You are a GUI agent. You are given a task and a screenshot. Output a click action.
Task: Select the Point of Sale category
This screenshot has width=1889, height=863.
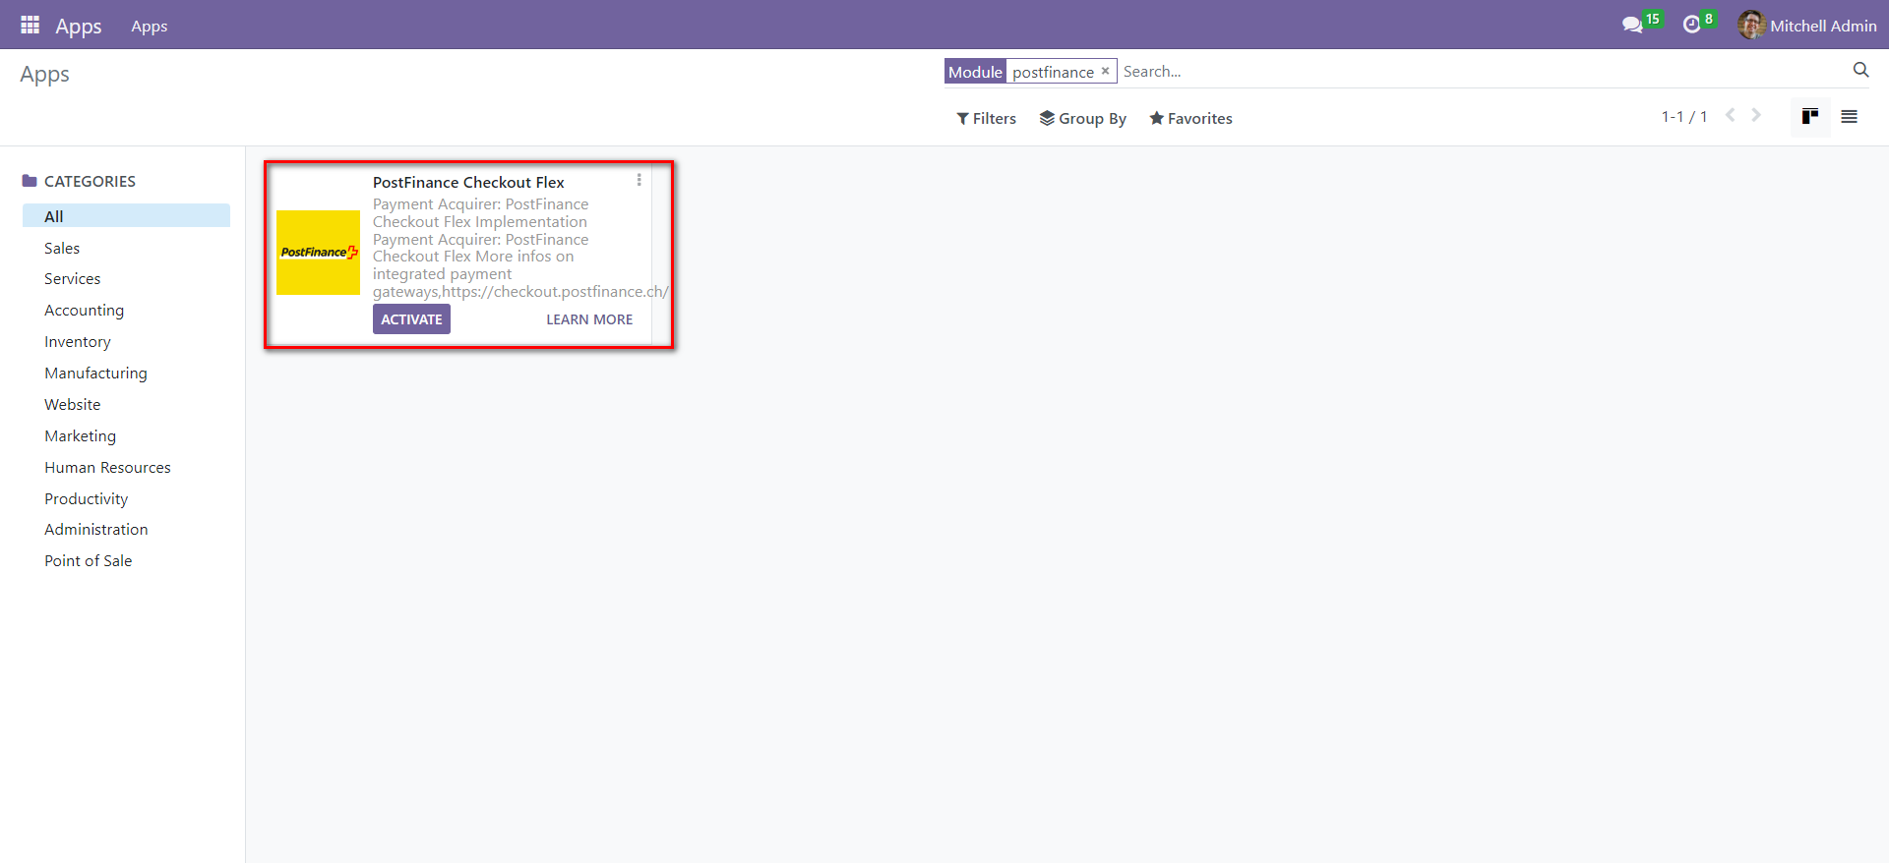pos(88,561)
